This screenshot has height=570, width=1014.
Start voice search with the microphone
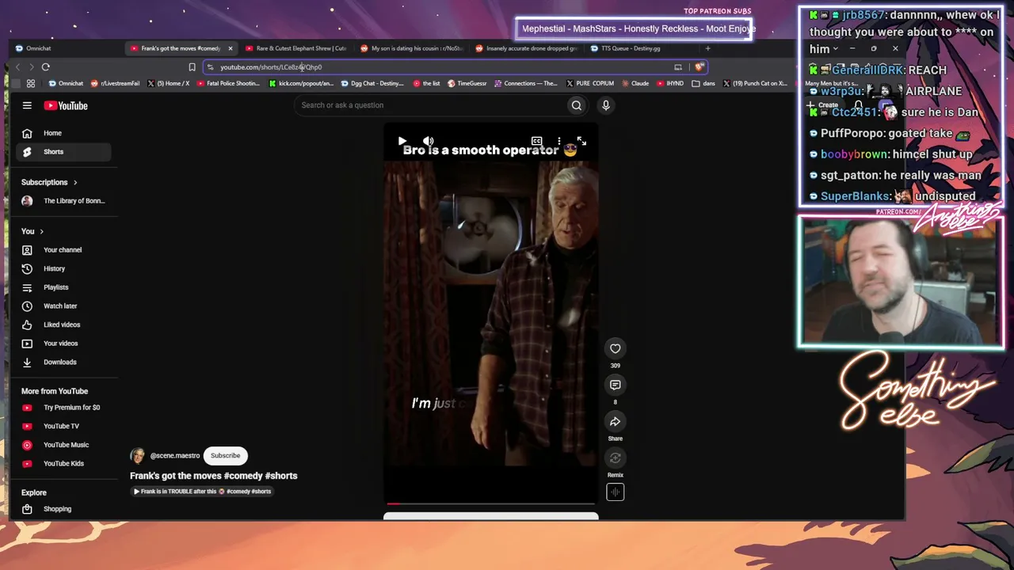pyautogui.click(x=606, y=105)
